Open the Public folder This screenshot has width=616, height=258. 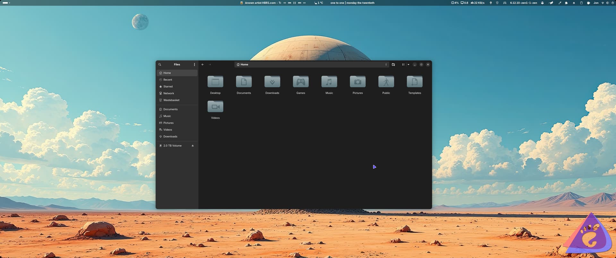(386, 82)
